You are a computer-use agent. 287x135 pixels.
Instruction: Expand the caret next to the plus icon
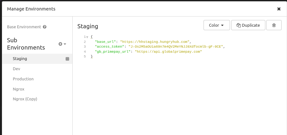65,44
